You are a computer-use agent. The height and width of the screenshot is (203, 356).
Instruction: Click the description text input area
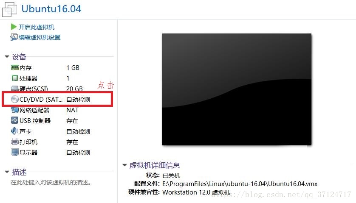click(x=51, y=182)
